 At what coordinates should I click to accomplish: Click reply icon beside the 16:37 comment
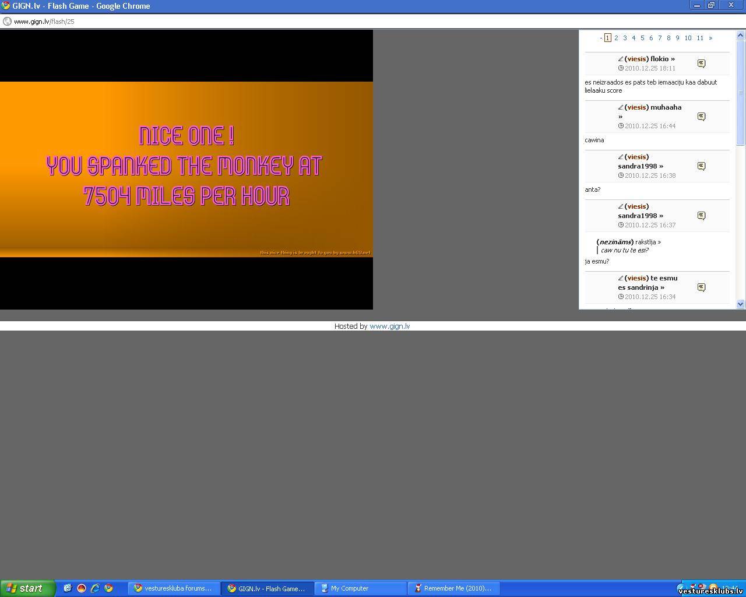pyautogui.click(x=701, y=216)
